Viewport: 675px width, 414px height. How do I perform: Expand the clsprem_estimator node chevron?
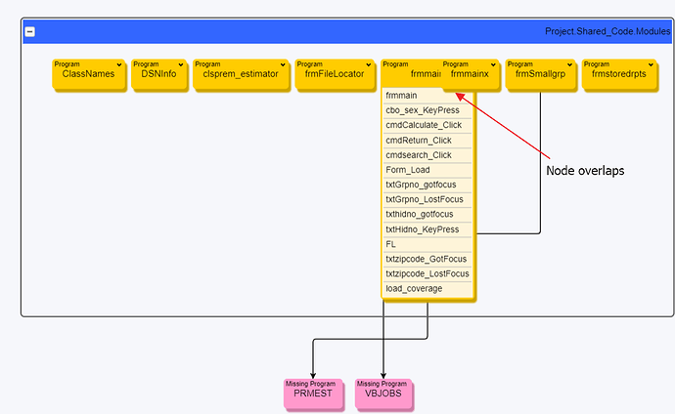pos(282,64)
